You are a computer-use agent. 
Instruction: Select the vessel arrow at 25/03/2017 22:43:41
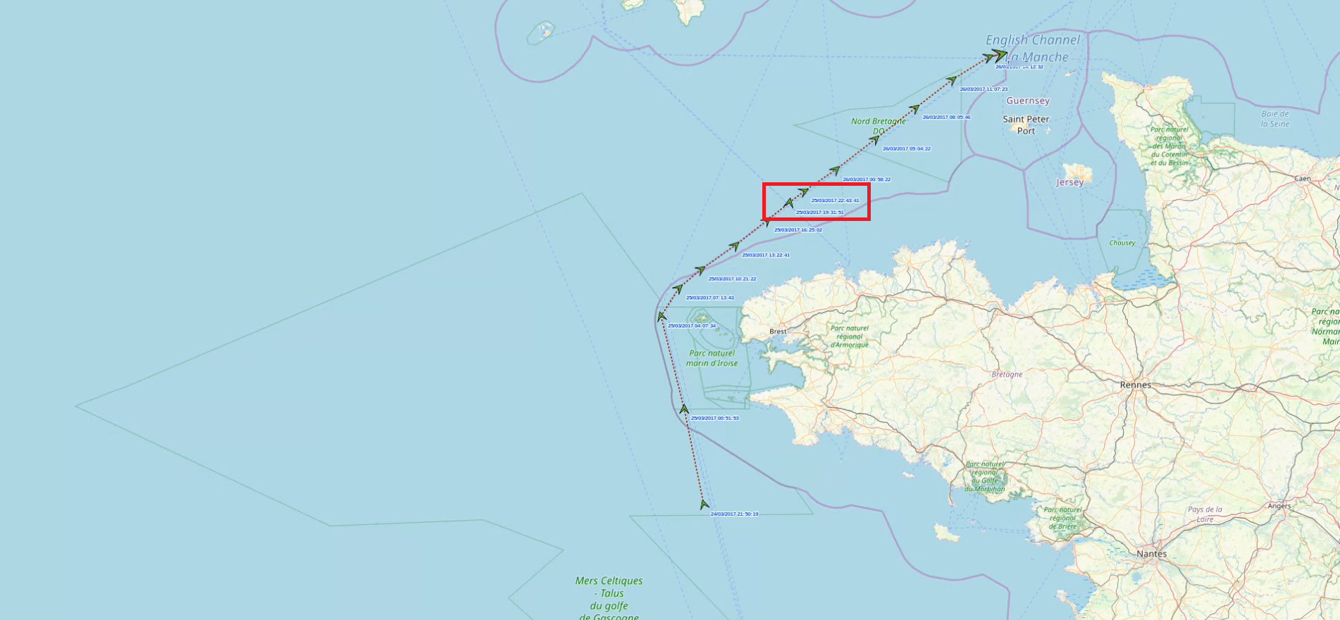[804, 191]
